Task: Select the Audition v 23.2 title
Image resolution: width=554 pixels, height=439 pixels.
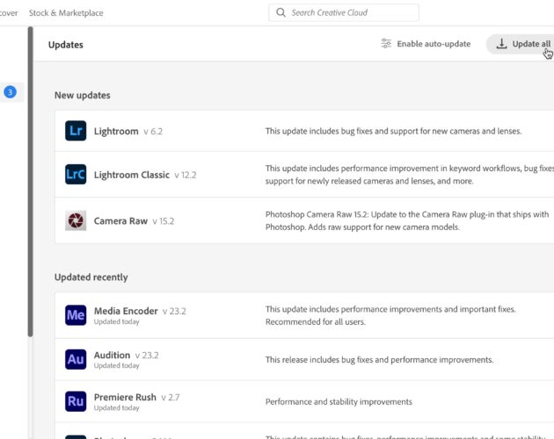Action: pos(126,355)
